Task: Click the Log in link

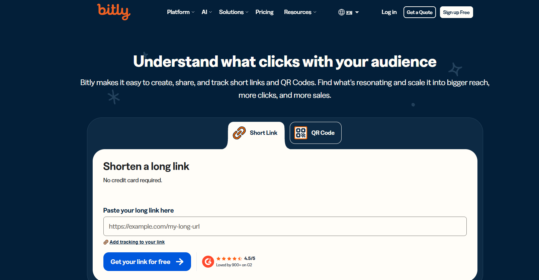Action: coord(389,12)
